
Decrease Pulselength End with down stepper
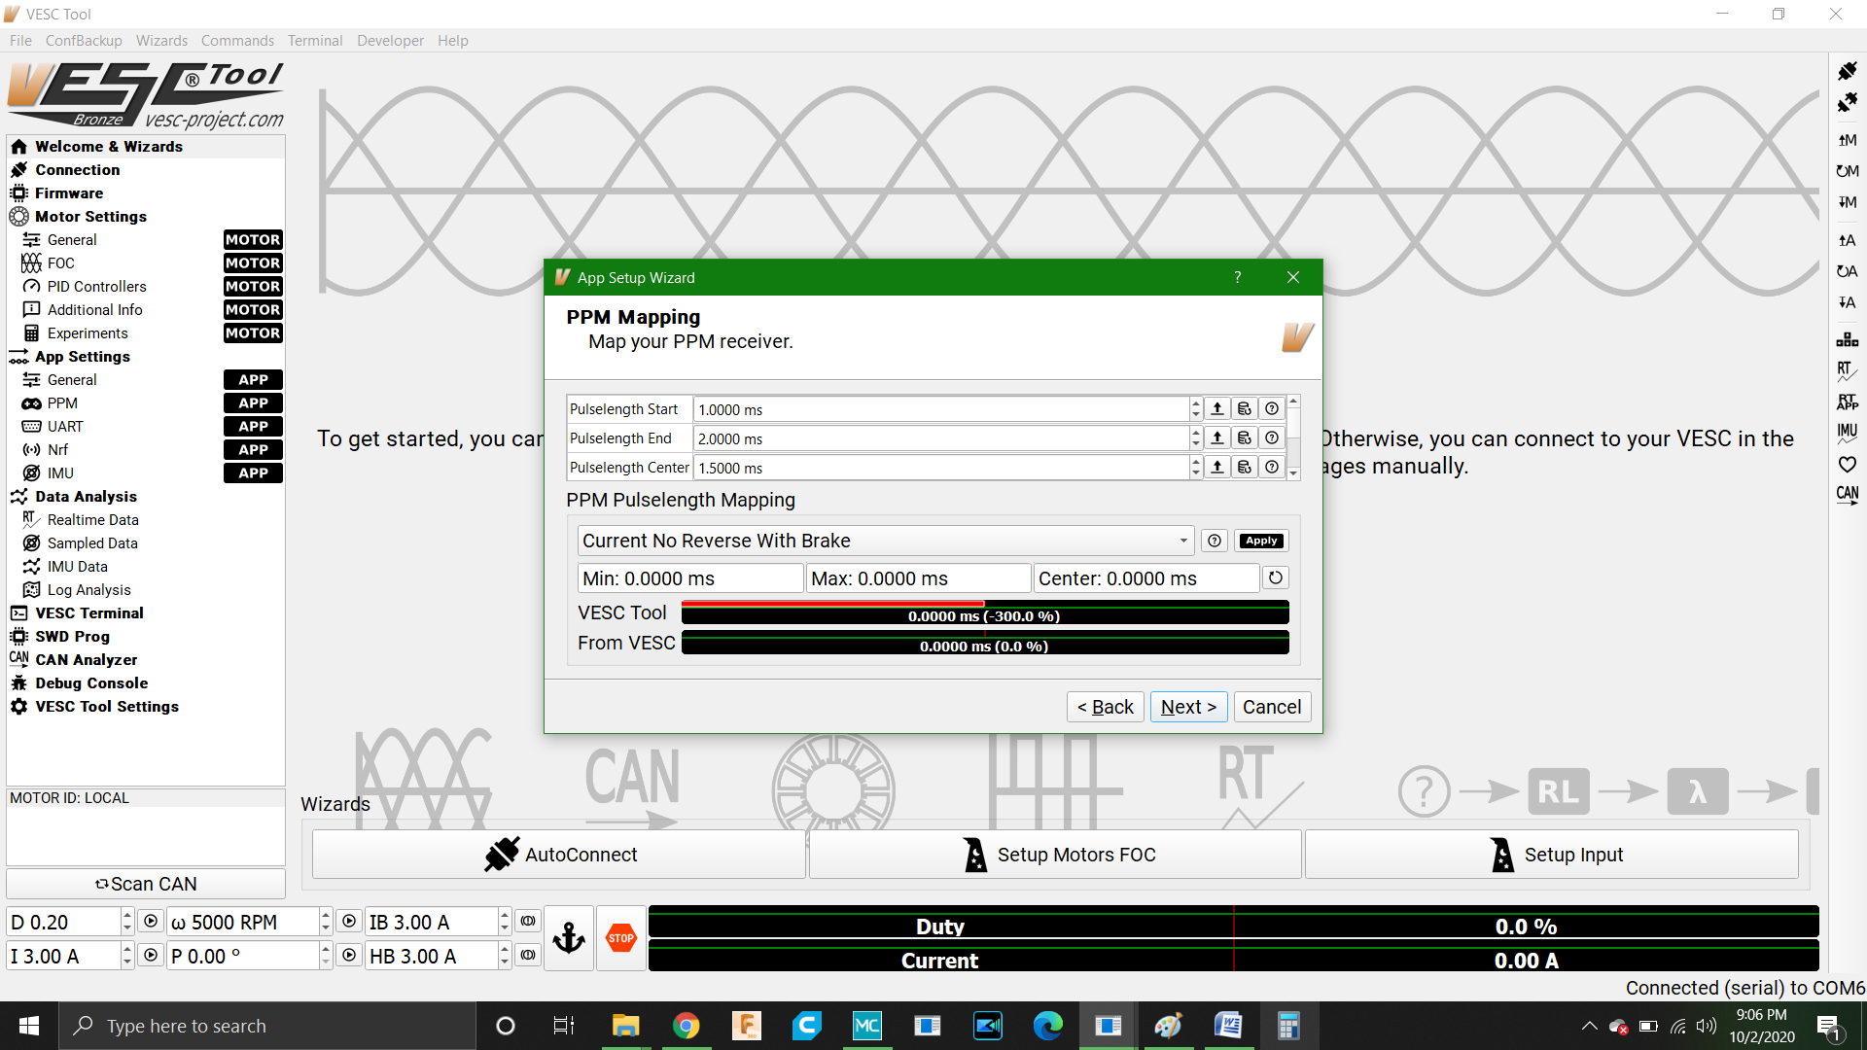(1196, 444)
